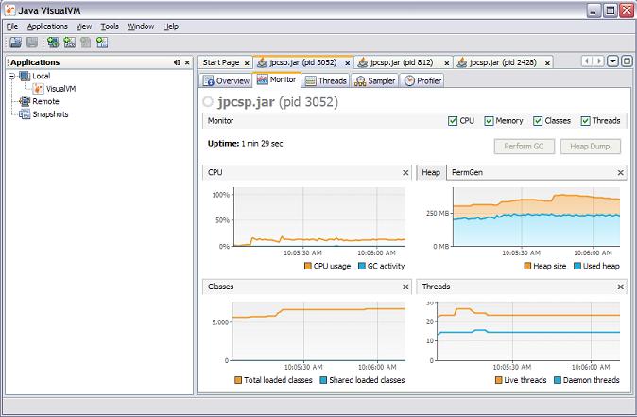The image size is (637, 417).
Task: Open the Profiler tab
Action: point(423,81)
